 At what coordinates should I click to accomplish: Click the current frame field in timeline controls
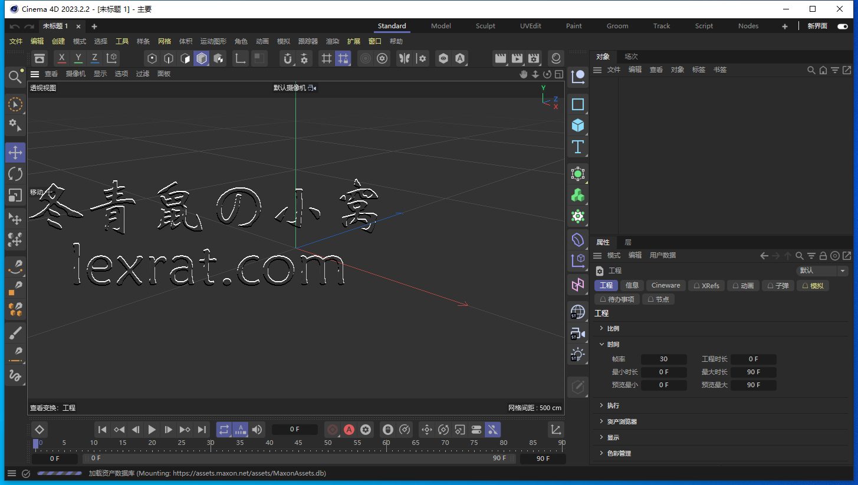pos(295,430)
